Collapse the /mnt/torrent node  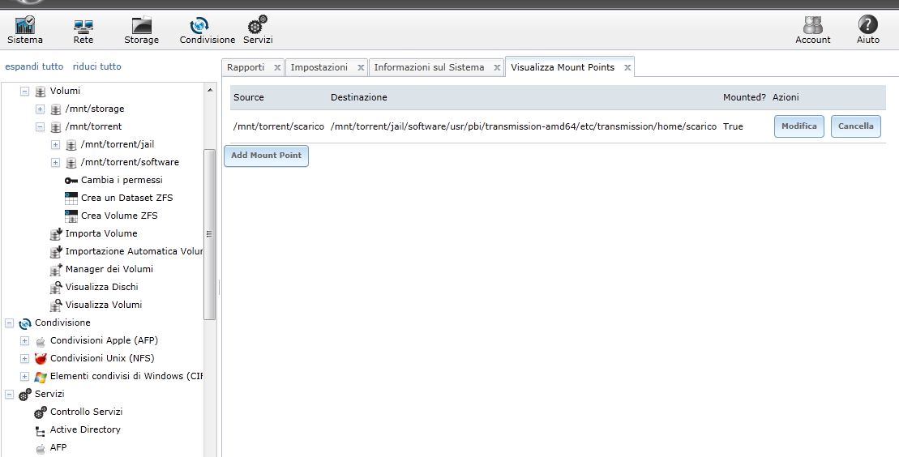41,126
